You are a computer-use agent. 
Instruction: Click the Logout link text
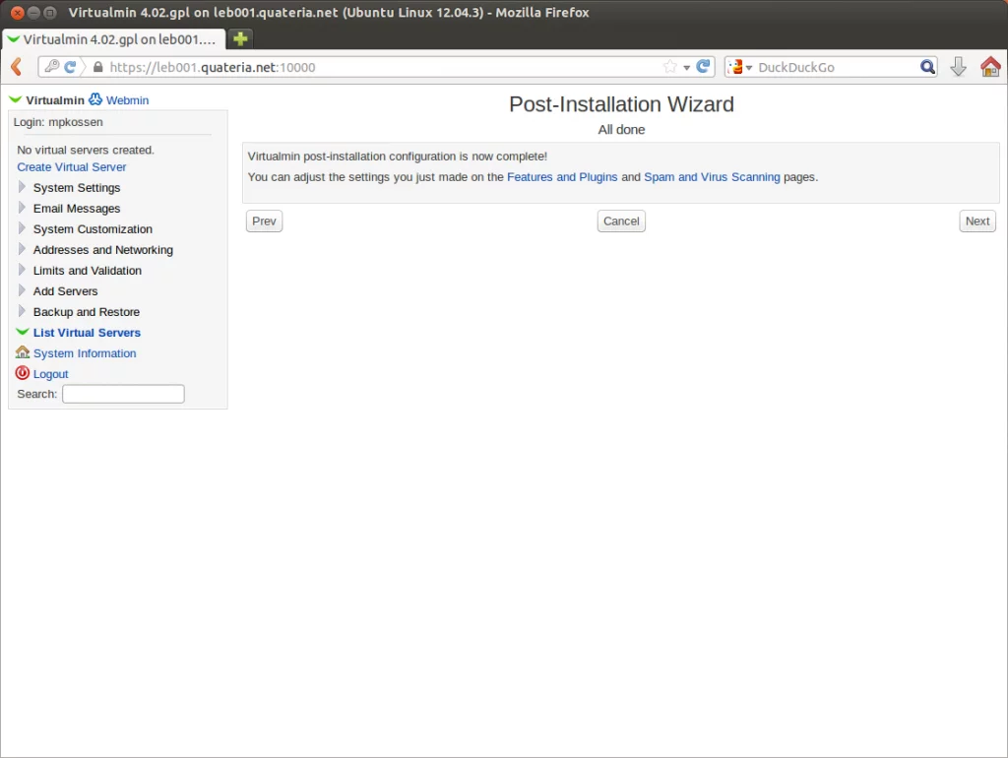coord(51,374)
